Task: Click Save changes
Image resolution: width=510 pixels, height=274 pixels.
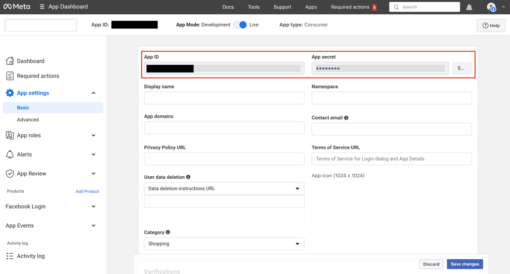Action: pyautogui.click(x=465, y=264)
